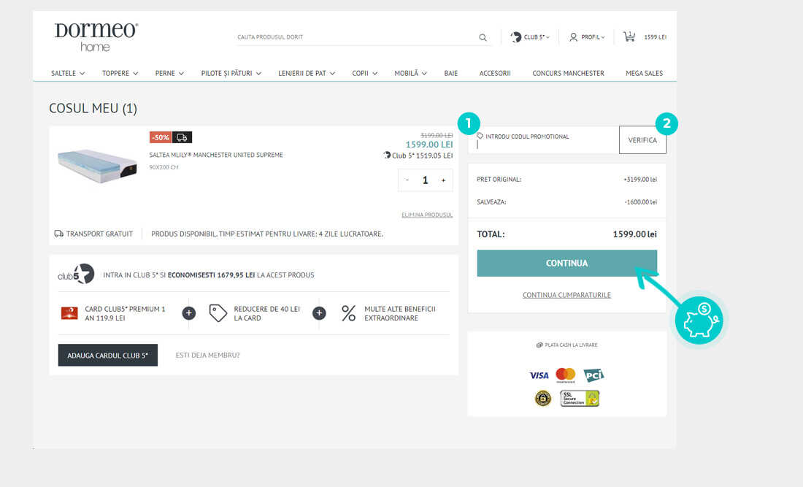Expand the Perne menu
This screenshot has width=803, height=487.
(169, 73)
